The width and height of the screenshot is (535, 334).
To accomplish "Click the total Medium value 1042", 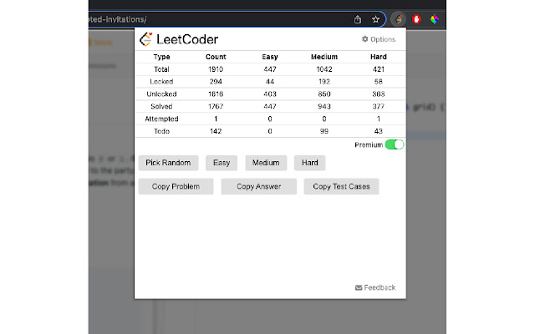I will (x=324, y=69).
